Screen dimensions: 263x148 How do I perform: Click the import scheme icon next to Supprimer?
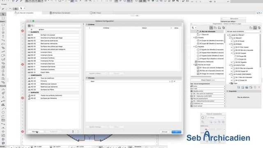click(x=73, y=132)
